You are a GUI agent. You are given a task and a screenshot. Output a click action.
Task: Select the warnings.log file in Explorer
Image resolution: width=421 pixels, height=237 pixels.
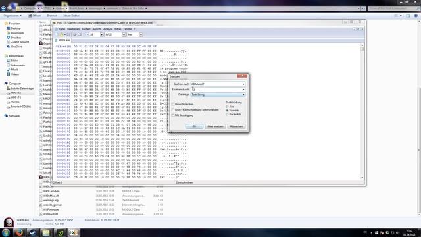[51, 200]
